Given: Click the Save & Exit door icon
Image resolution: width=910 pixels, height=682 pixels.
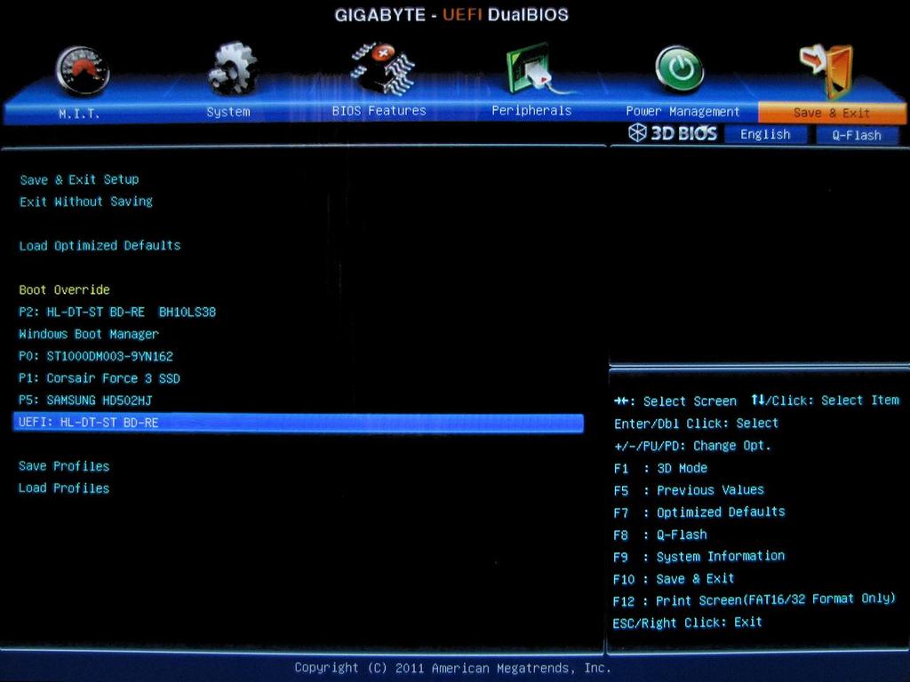Looking at the screenshot, I should 827,71.
